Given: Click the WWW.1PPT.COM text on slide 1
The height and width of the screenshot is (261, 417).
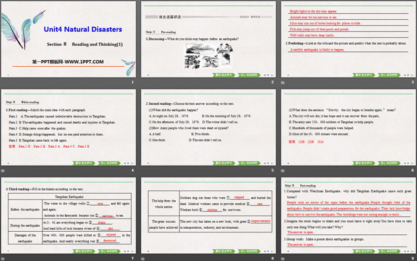Looking at the screenshot, I should (84, 62).
